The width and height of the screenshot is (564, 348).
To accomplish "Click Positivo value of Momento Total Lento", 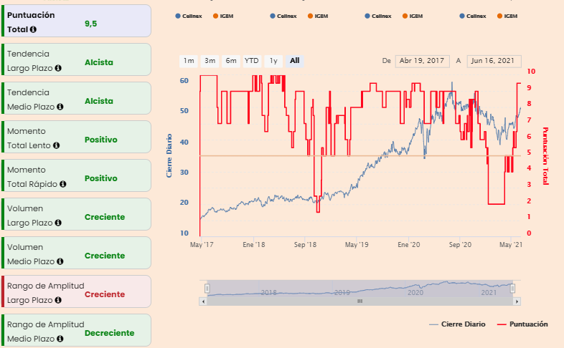I will (x=101, y=140).
